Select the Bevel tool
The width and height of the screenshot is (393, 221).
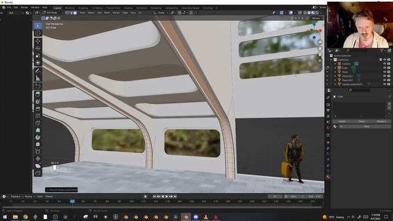(x=38, y=109)
